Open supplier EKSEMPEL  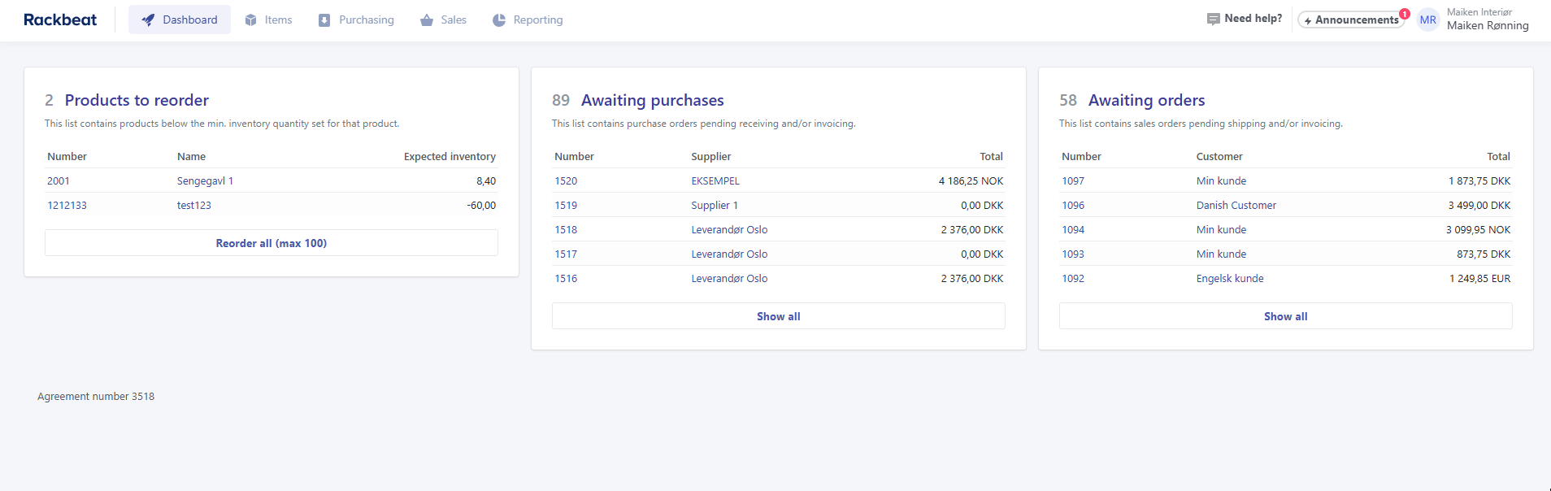[715, 181]
